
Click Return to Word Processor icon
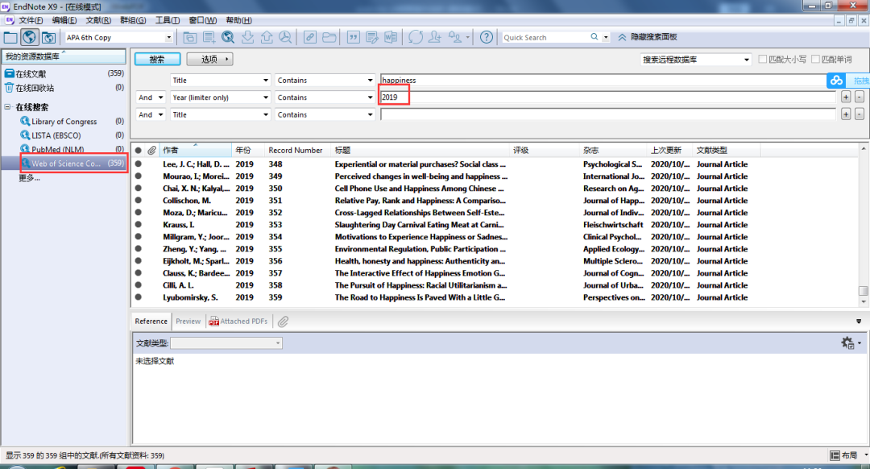click(x=391, y=37)
